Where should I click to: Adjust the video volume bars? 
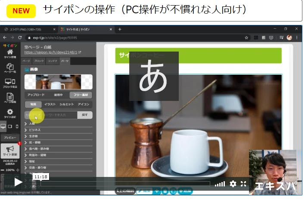tap(220, 184)
